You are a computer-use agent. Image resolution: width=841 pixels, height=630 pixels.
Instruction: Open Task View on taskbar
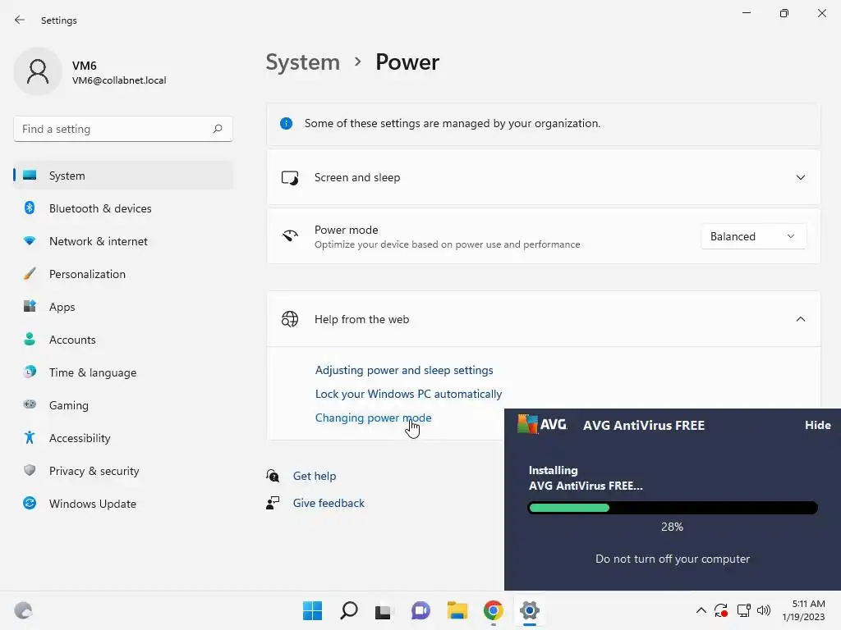(384, 610)
